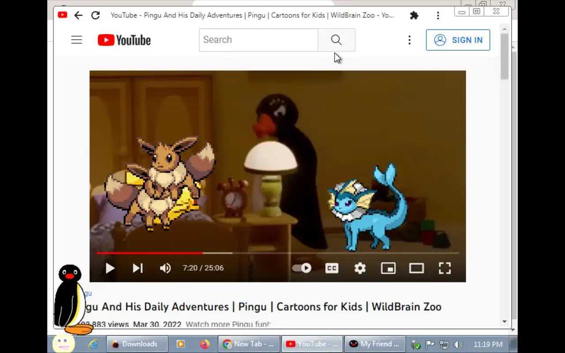The width and height of the screenshot is (565, 353).
Task: Go to the YouTube home logo
Action: pyautogui.click(x=124, y=40)
